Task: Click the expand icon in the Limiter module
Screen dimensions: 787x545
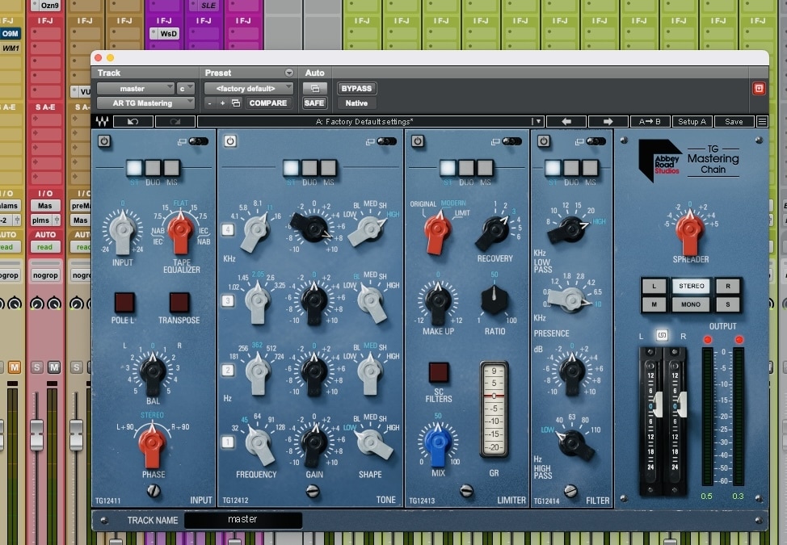Action: (495, 142)
